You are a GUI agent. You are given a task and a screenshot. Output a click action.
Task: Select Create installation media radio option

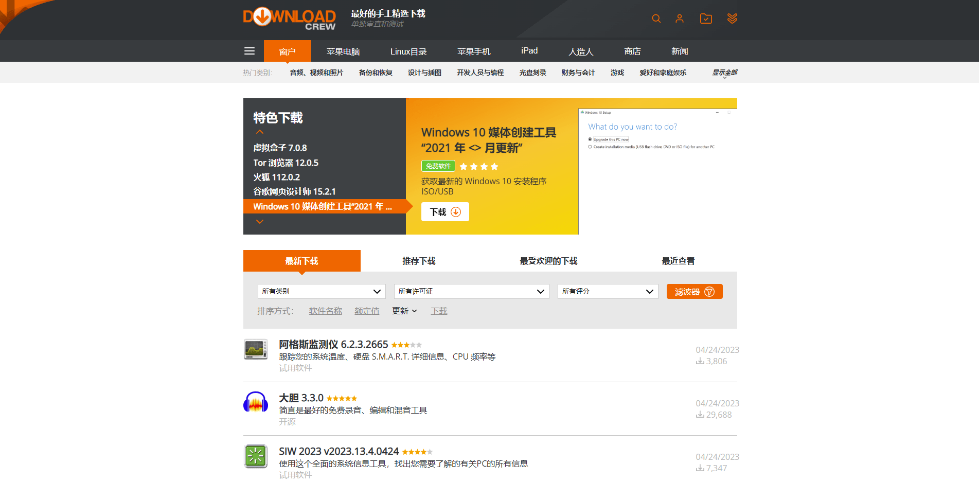590,147
